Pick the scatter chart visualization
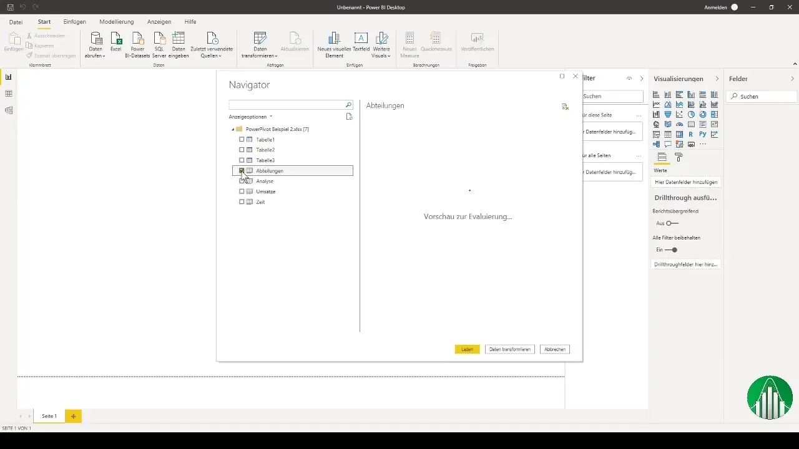The height and width of the screenshot is (449, 799). [x=679, y=114]
